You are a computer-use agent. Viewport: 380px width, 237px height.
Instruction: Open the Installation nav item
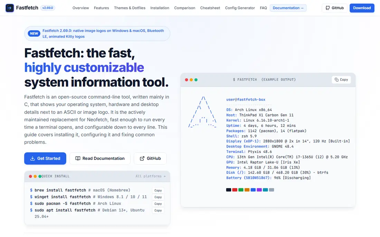pos(160,8)
